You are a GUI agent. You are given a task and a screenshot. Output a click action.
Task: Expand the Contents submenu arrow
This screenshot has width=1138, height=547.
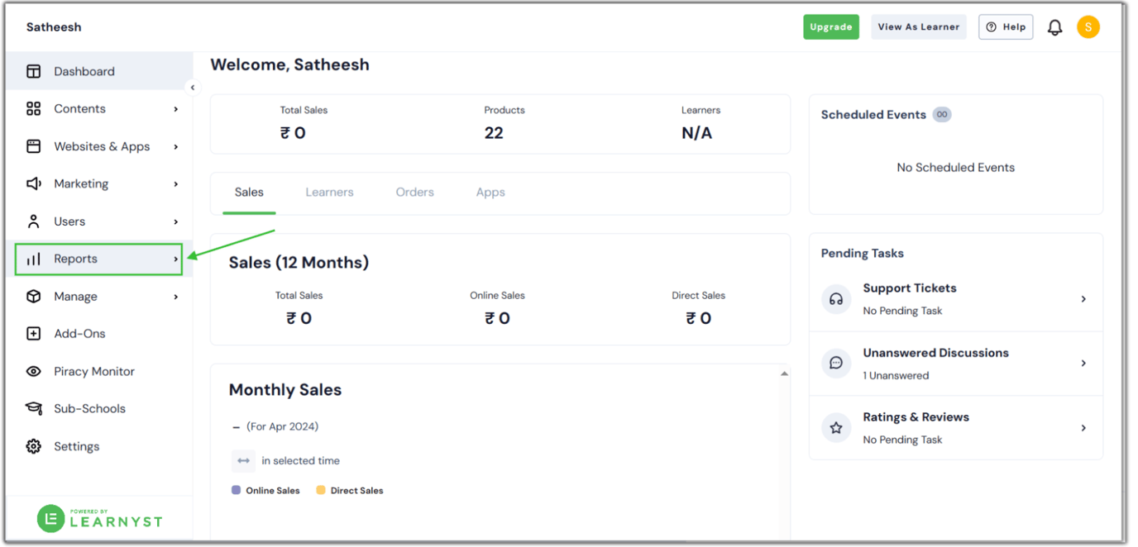coord(175,109)
